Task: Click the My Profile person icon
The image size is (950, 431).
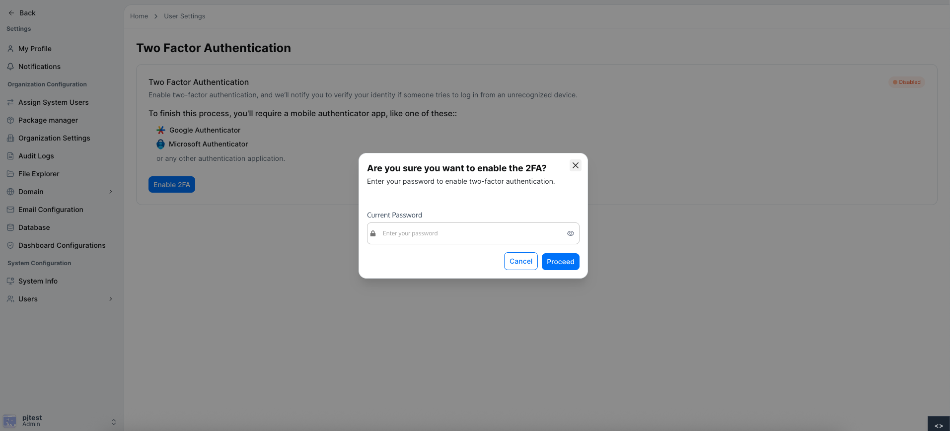Action: point(10,49)
